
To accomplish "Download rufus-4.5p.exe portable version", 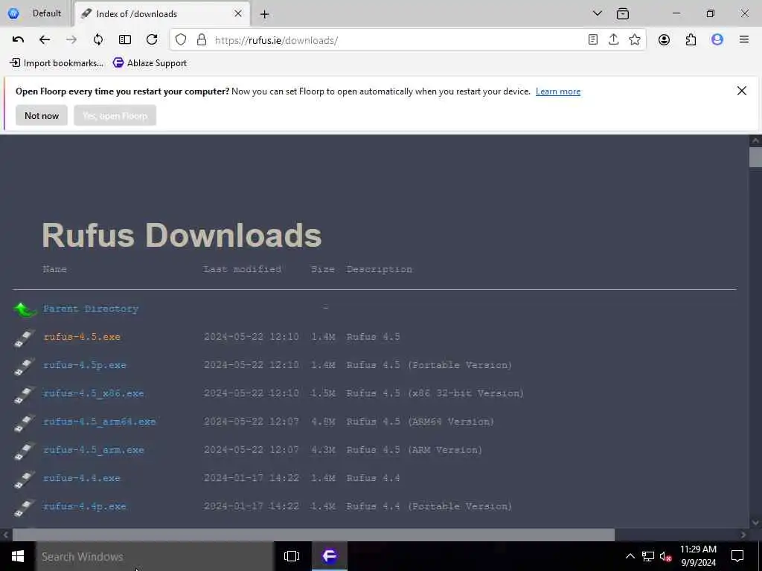I will point(85,365).
